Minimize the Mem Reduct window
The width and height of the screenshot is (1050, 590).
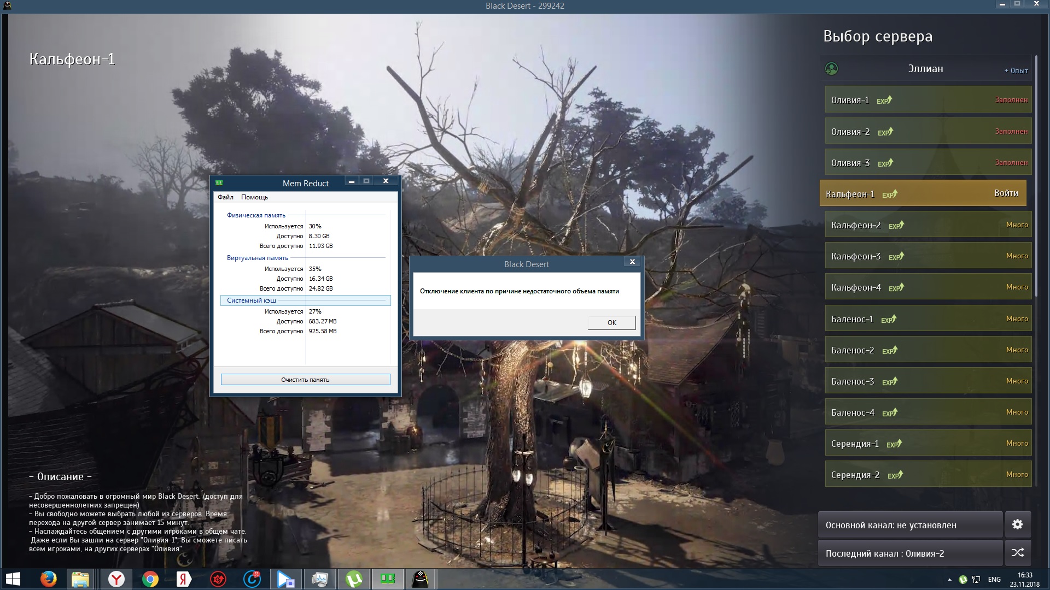[351, 181]
